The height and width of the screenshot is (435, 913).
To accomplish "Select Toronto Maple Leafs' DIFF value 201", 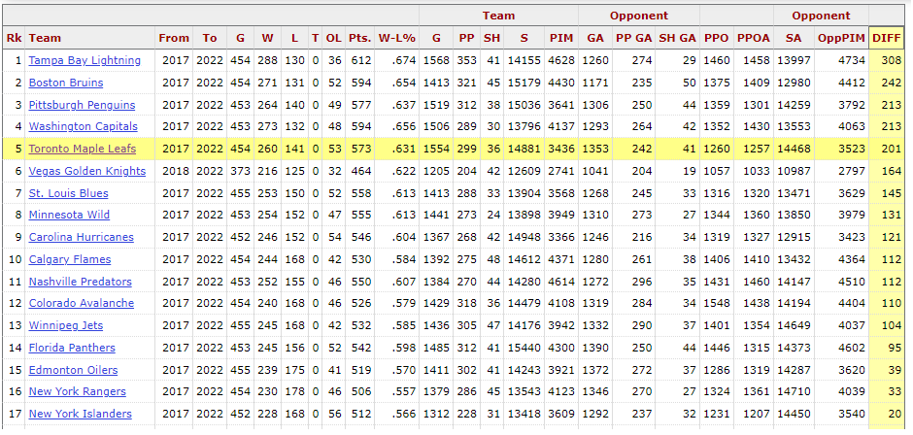I will [x=892, y=149].
